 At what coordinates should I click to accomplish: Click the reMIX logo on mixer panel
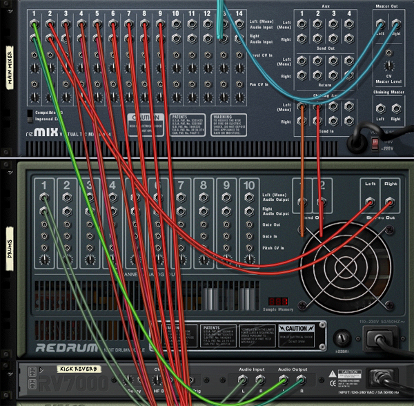(42, 133)
